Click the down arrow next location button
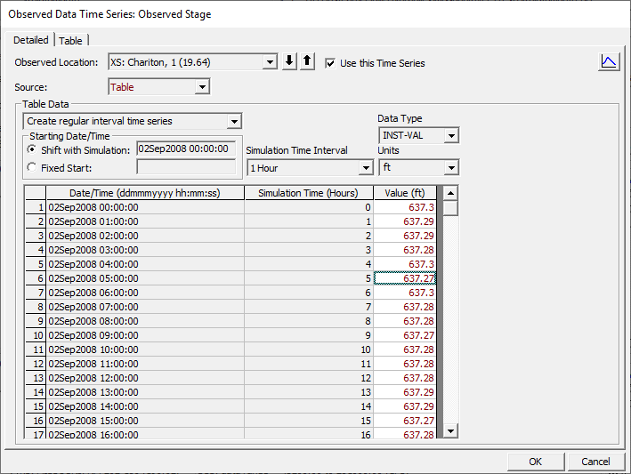This screenshot has height=474, width=631. tap(289, 62)
